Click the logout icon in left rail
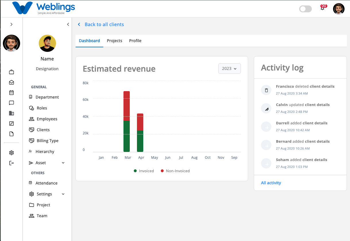 pos(11,163)
